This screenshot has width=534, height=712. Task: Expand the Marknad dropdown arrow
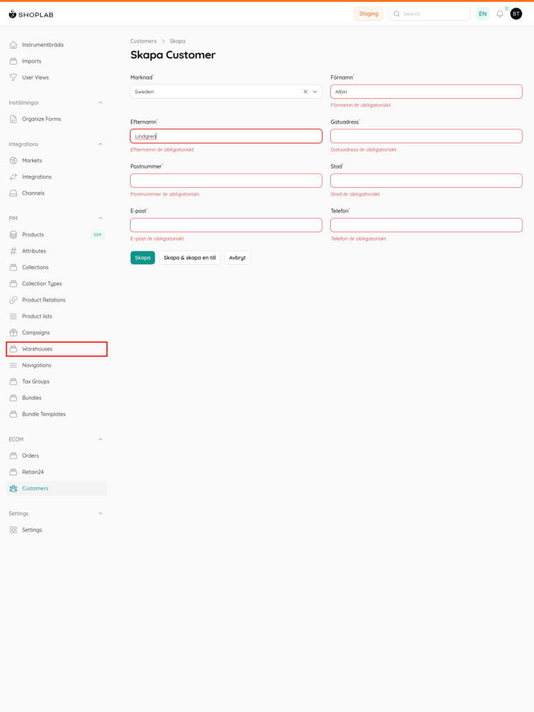click(315, 92)
